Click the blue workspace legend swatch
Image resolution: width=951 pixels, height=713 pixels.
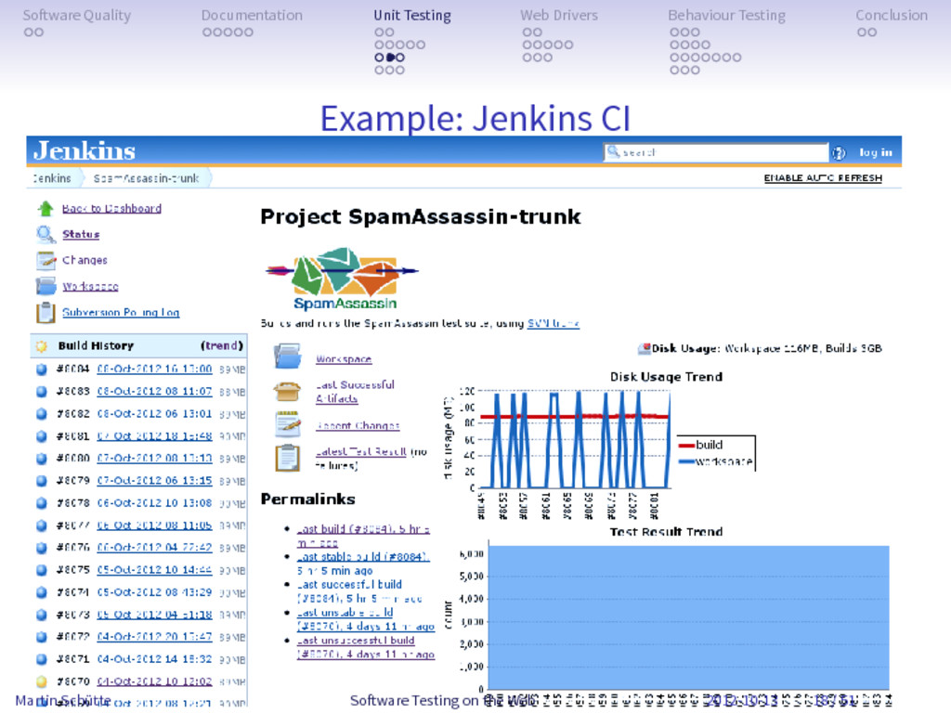(686, 461)
